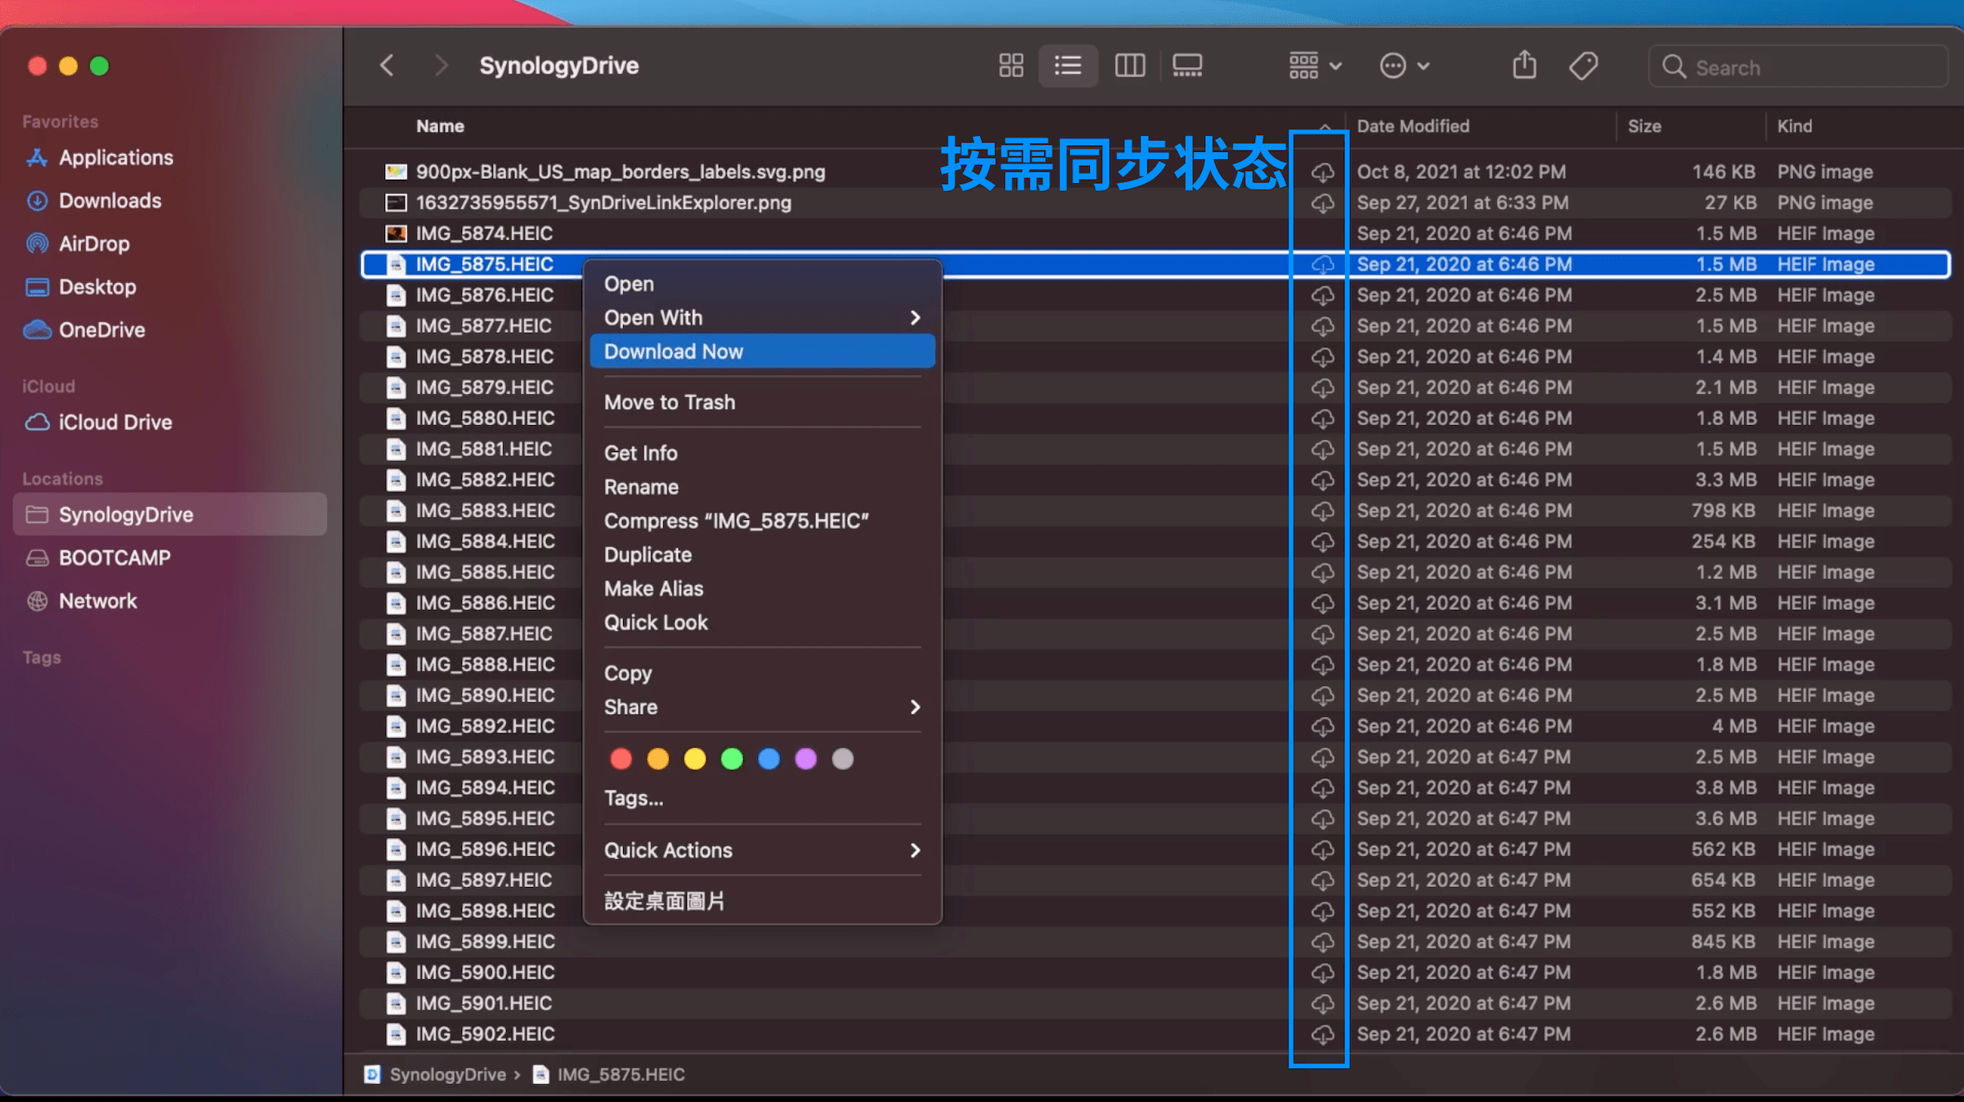
Task: Click the back navigation button
Action: 387,65
